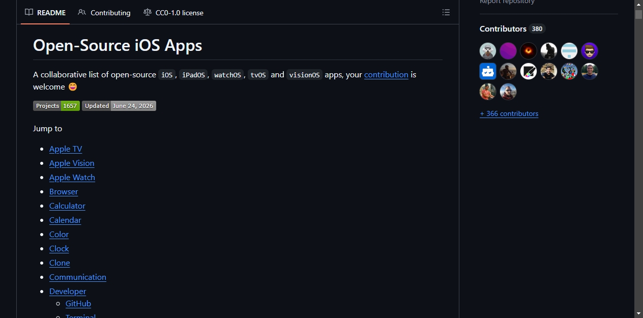This screenshot has height=318, width=643.
Task: Jump to the Apple Watch section
Action: pos(72,178)
